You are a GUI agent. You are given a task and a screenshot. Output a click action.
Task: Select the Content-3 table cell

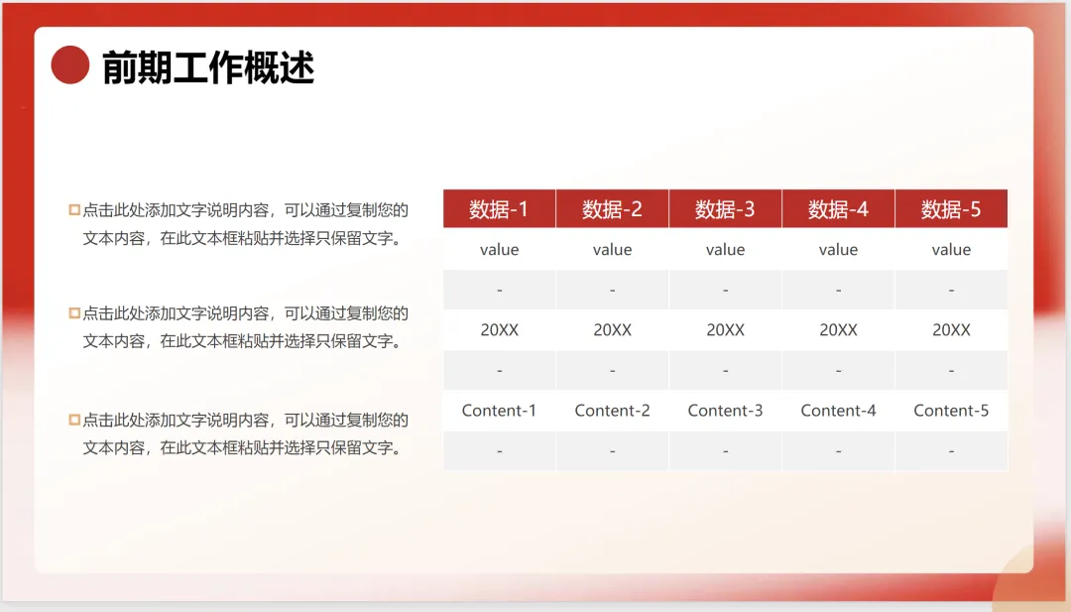tap(725, 411)
